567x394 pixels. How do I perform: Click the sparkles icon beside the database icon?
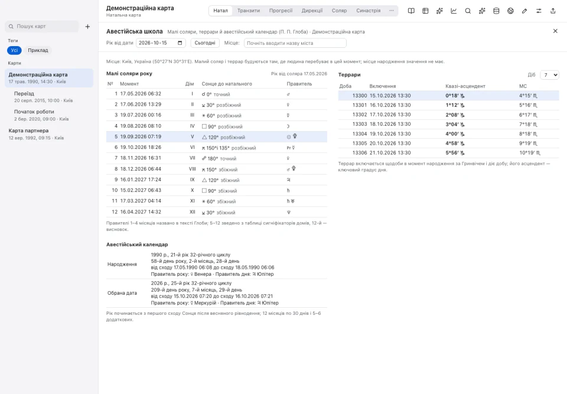pos(482,11)
